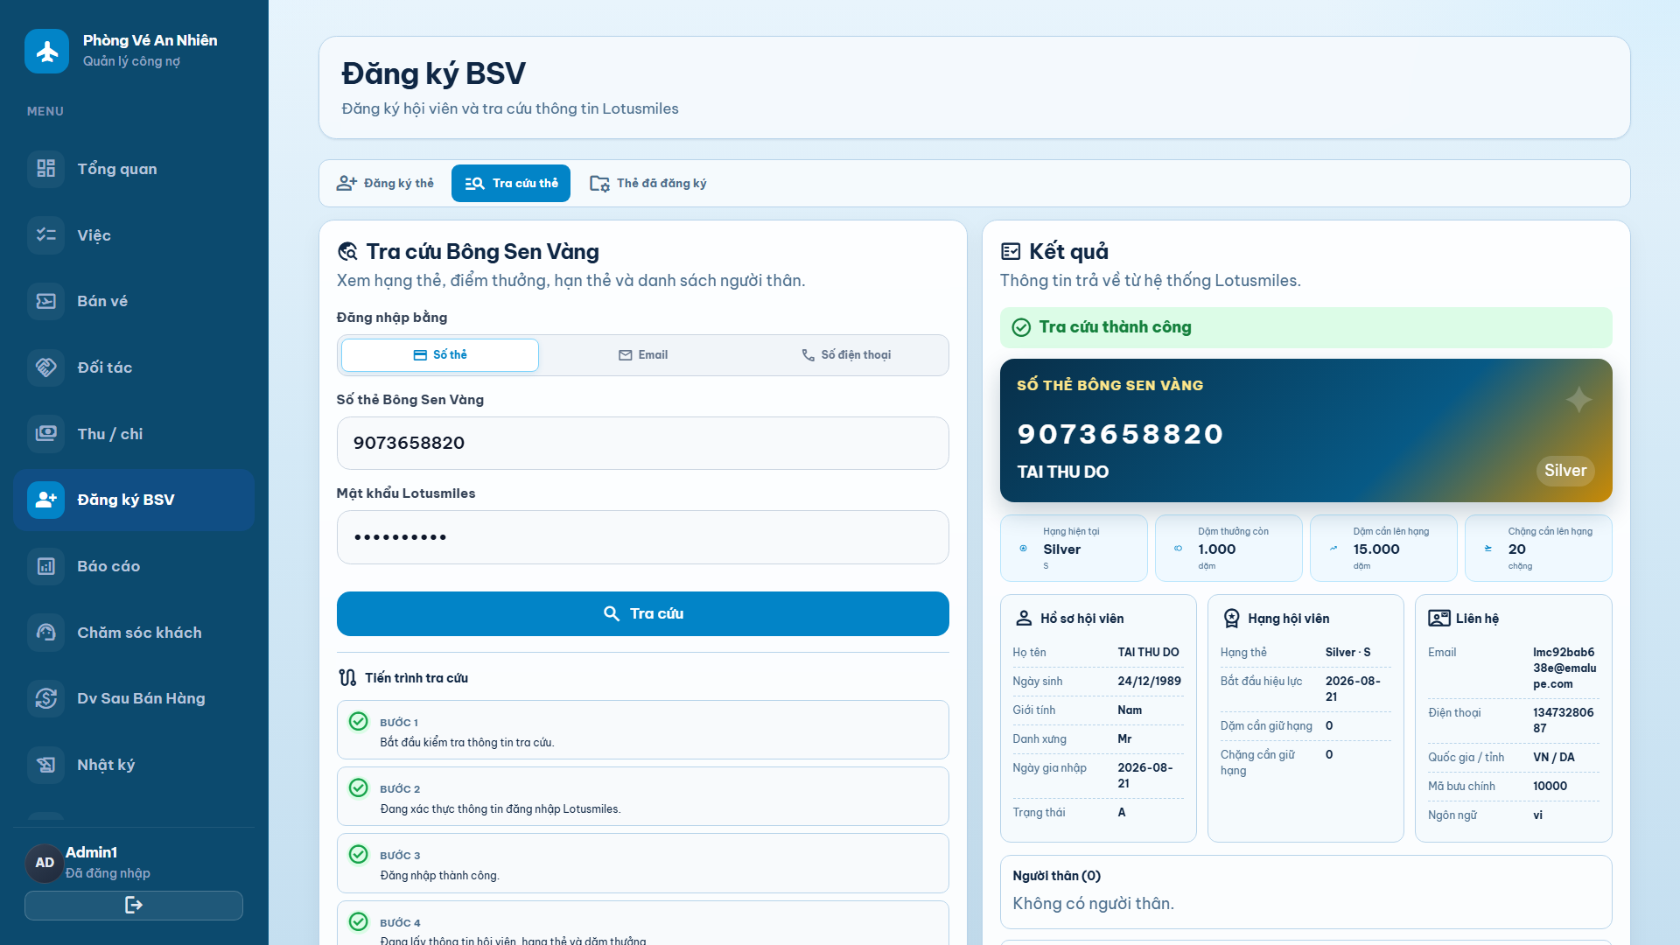The width and height of the screenshot is (1680, 945).
Task: Click the Nhật ký log icon
Action: (x=45, y=765)
